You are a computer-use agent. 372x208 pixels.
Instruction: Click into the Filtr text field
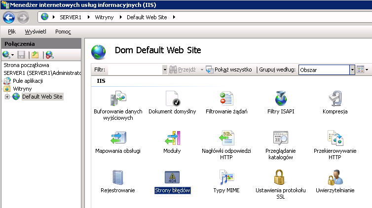click(135, 69)
